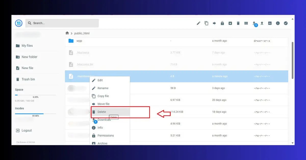Click the Upload icon in the toolbar

pos(262,23)
